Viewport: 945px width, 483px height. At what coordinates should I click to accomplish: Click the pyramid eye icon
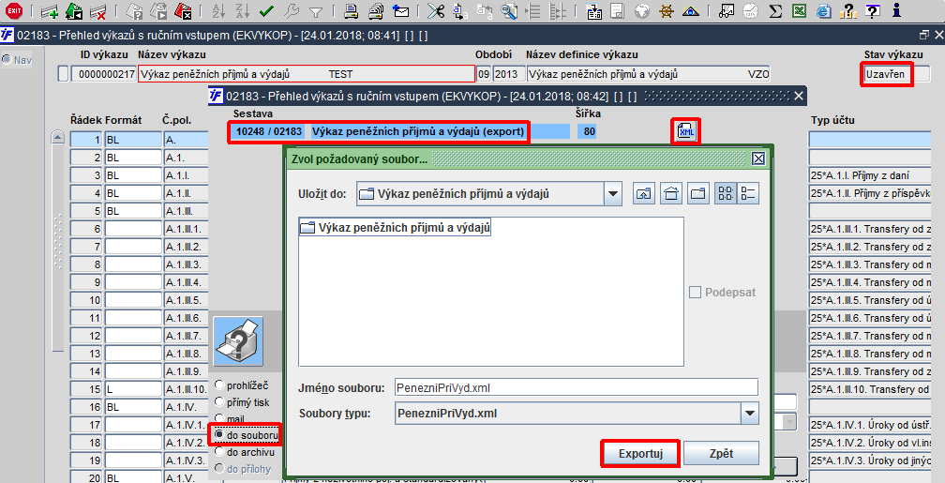click(691, 11)
